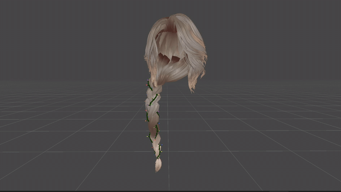Select the green vine at braid top
Image resolution: width=341 pixels, height=192 pixels.
149,84
